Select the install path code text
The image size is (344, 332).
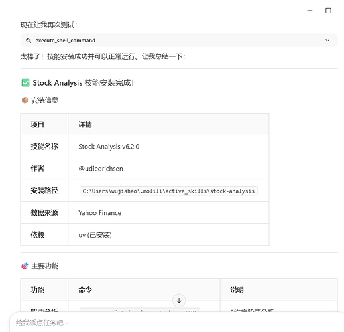[168, 191]
